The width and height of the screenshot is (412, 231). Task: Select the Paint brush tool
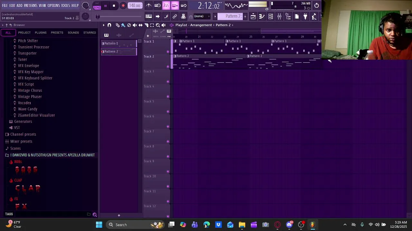coord(123,25)
